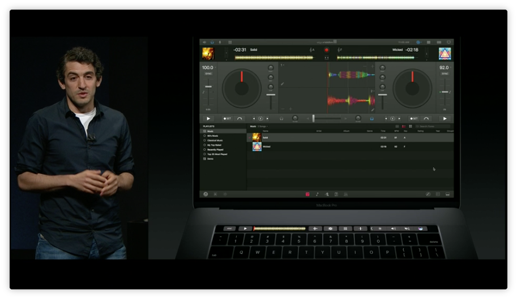Click the pencil edit icon on waveform 2
The width and height of the screenshot is (517, 299).
tap(373, 110)
